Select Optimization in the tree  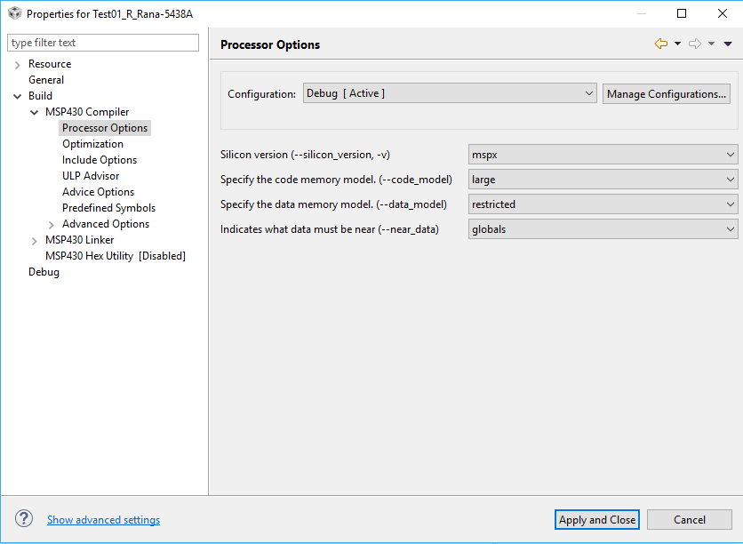(x=92, y=144)
